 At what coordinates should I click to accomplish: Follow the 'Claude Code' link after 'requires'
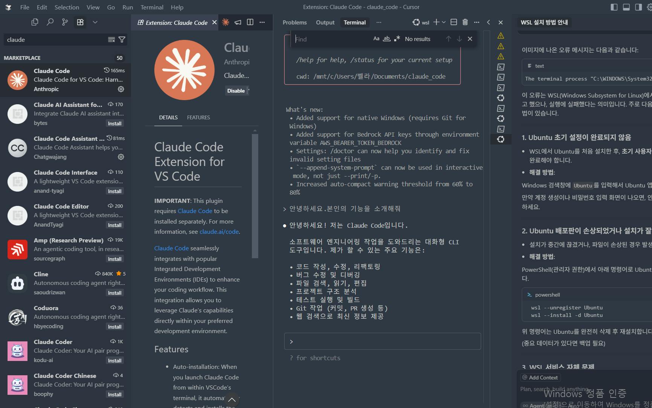point(195,211)
